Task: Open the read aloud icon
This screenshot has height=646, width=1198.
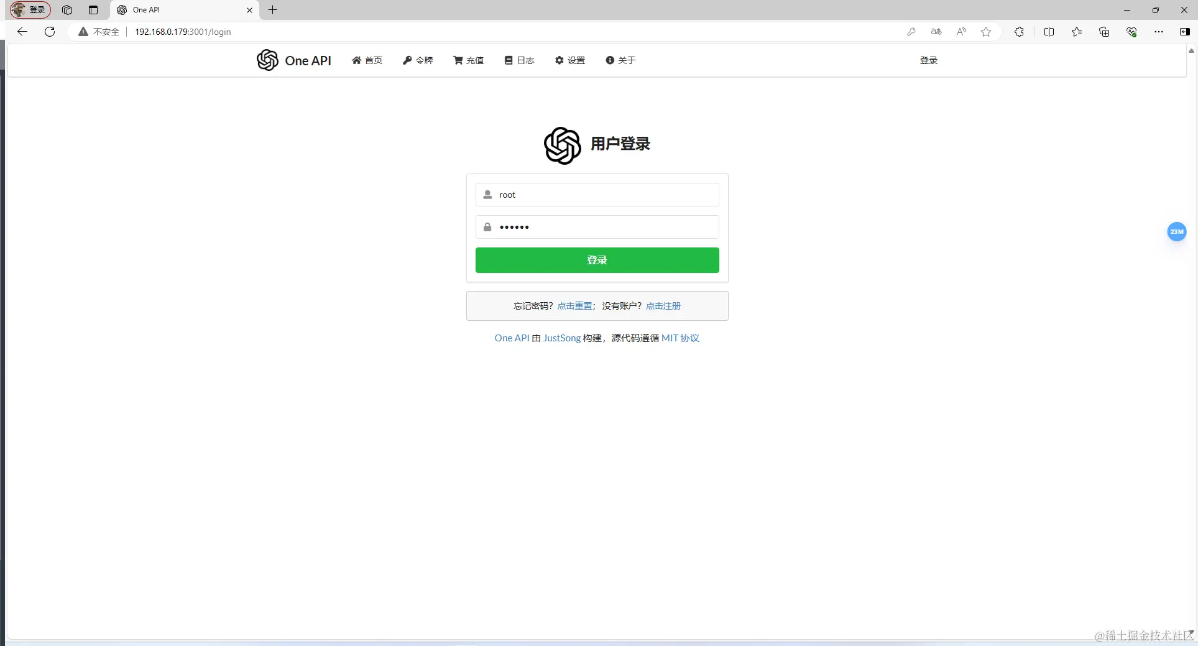Action: (961, 32)
